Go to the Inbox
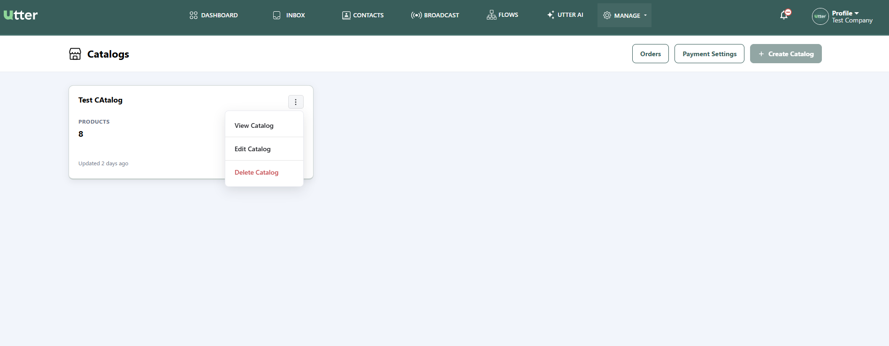 289,15
